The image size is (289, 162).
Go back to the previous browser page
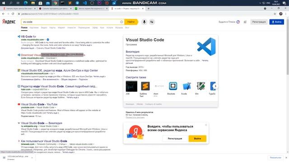point(3,14)
